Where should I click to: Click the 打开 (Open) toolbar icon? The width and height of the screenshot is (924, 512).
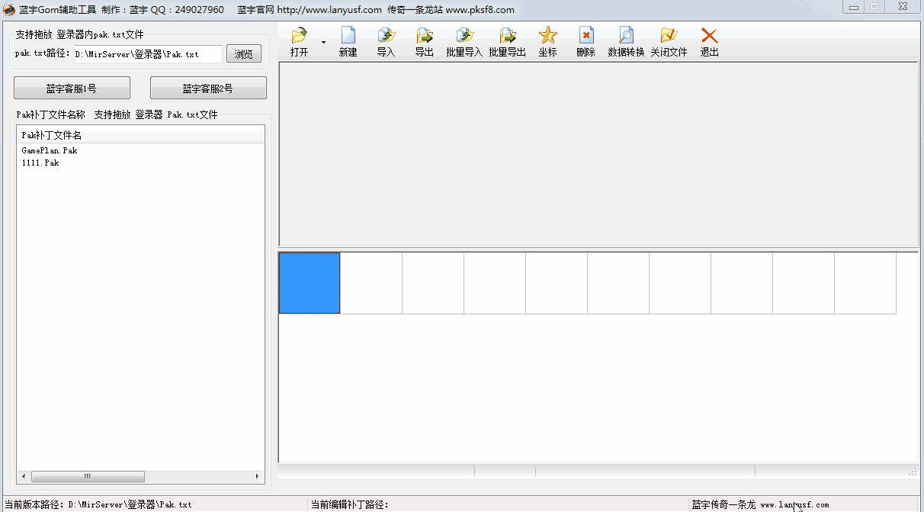pos(299,36)
